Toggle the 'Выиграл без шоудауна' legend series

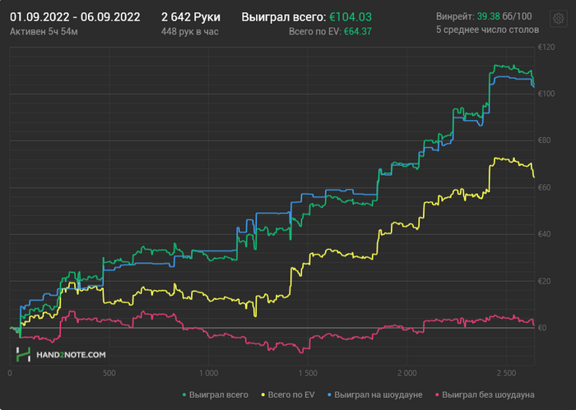coord(485,395)
